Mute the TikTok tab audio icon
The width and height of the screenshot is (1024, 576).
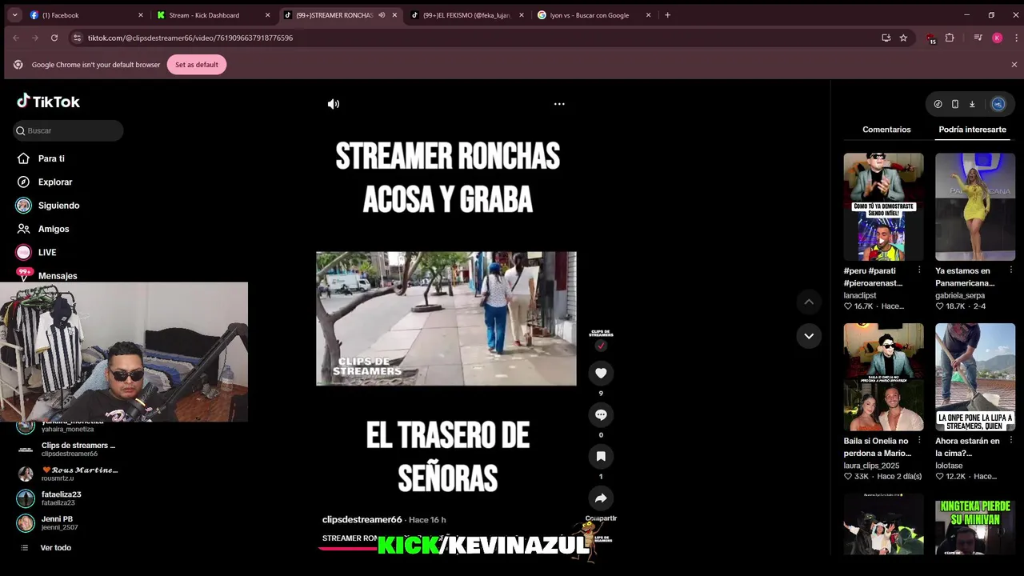tap(382, 15)
